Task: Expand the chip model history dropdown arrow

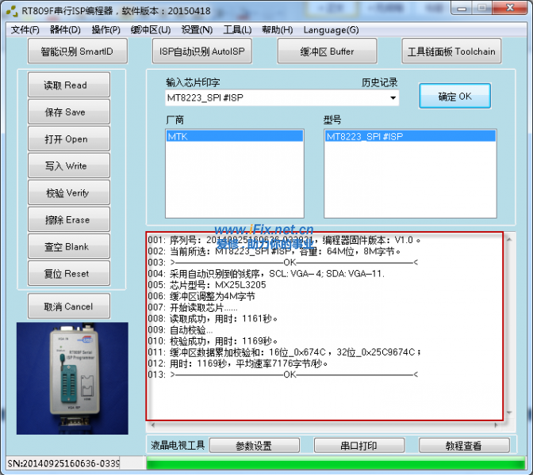Action: point(393,98)
